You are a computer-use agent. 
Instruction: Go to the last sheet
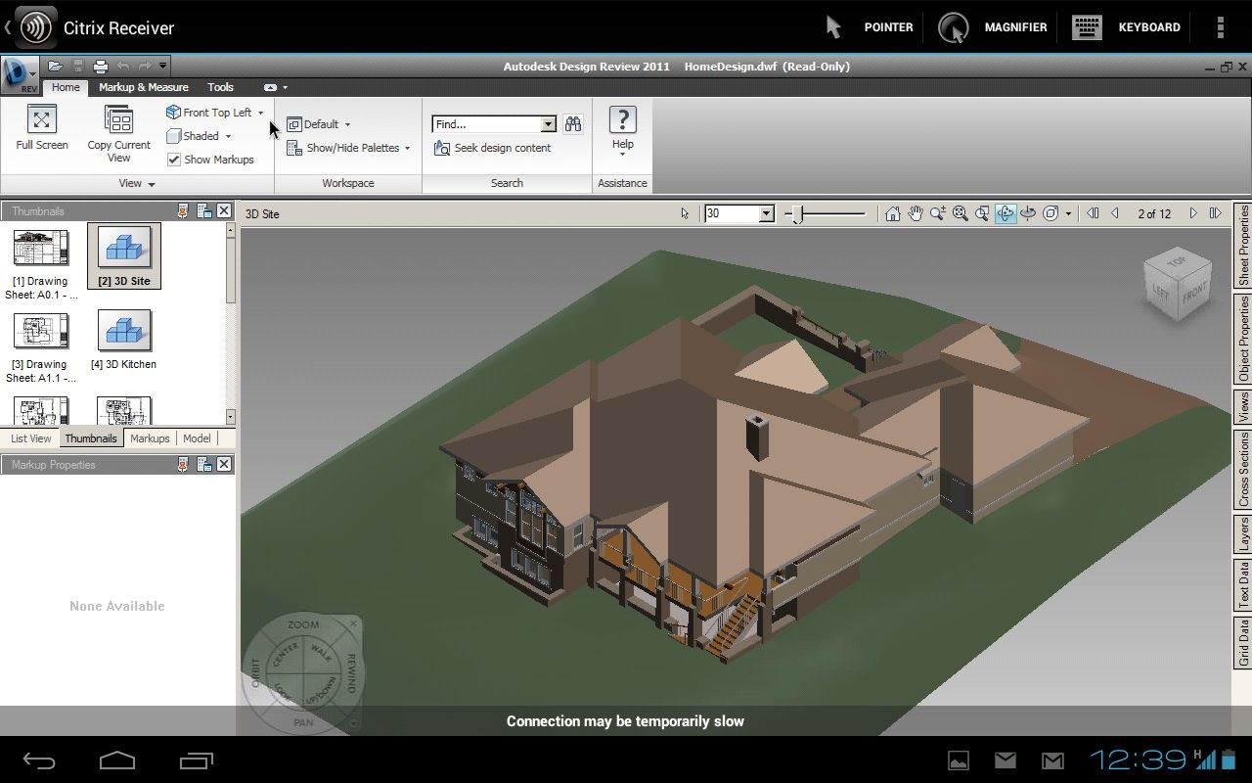click(x=1216, y=213)
